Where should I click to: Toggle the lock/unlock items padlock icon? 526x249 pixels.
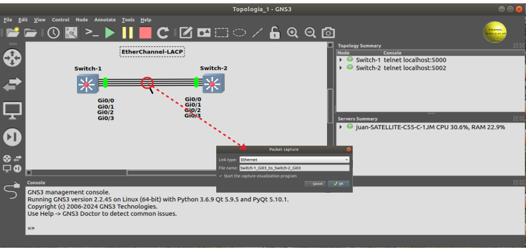[275, 32]
